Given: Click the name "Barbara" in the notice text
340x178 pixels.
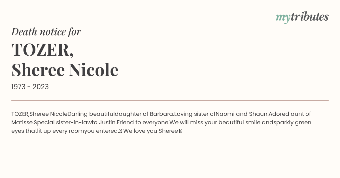Looking at the screenshot, I should click(x=161, y=114).
